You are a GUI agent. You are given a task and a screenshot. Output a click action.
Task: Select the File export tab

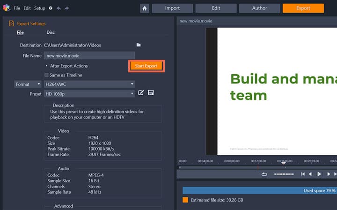click(21, 32)
